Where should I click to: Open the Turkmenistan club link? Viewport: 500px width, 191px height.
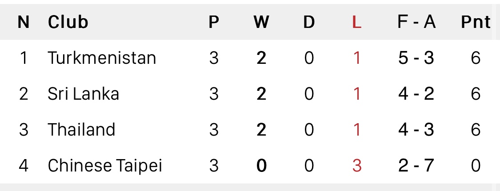102,58
